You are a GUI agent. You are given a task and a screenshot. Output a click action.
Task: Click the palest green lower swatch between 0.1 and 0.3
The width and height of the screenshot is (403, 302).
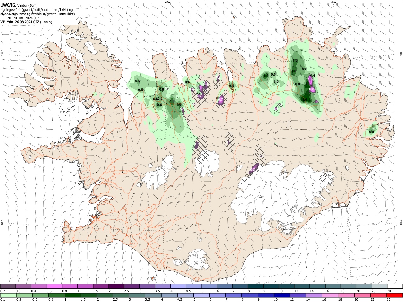[8, 295]
